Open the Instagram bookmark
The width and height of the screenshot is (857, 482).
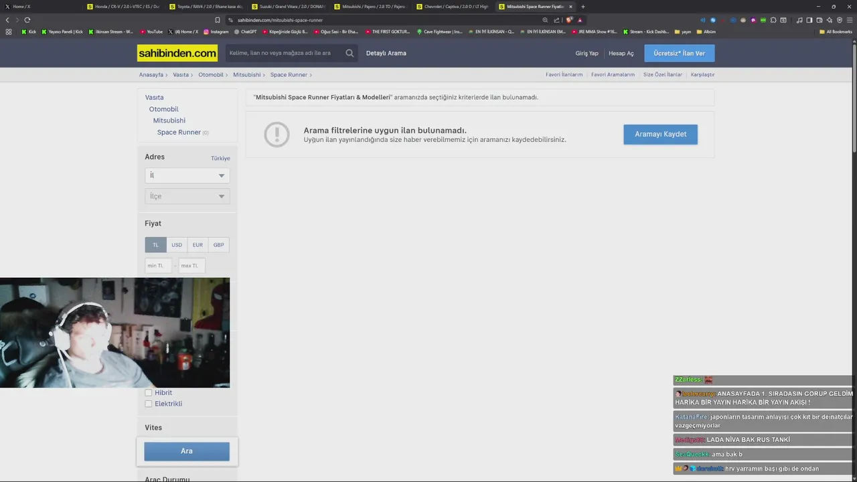pos(215,31)
